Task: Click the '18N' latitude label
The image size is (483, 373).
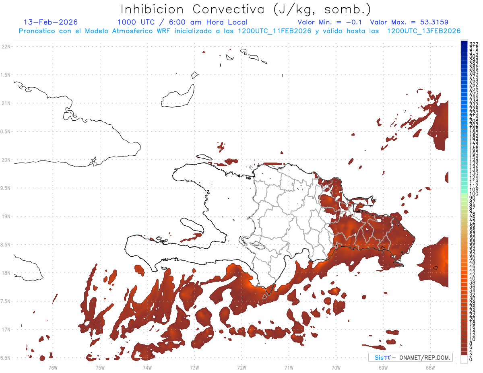Action: coord(6,273)
